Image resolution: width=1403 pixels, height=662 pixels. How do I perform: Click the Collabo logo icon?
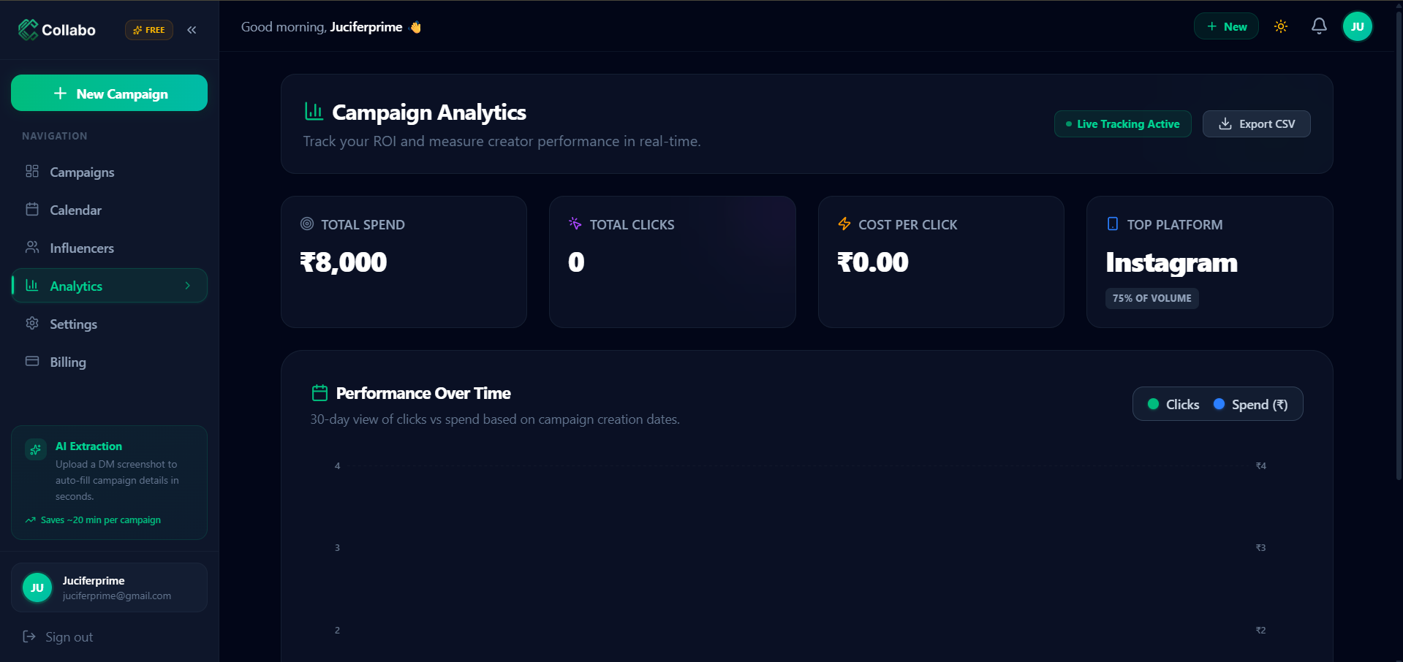click(28, 29)
